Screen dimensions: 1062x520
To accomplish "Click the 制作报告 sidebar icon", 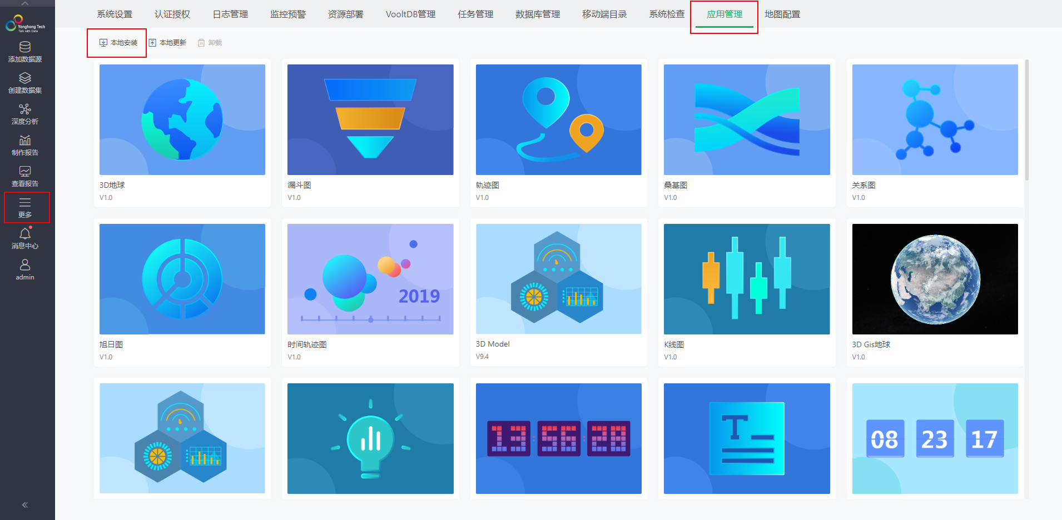I will click(24, 146).
